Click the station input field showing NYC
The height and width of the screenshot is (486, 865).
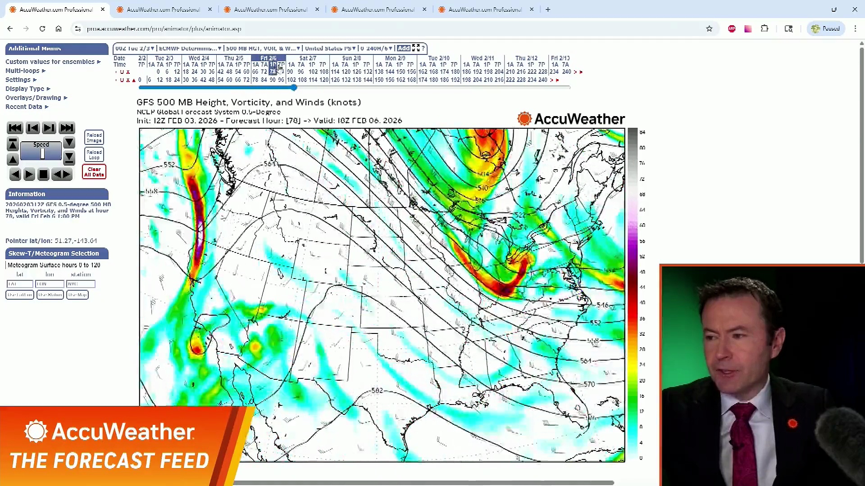point(81,284)
